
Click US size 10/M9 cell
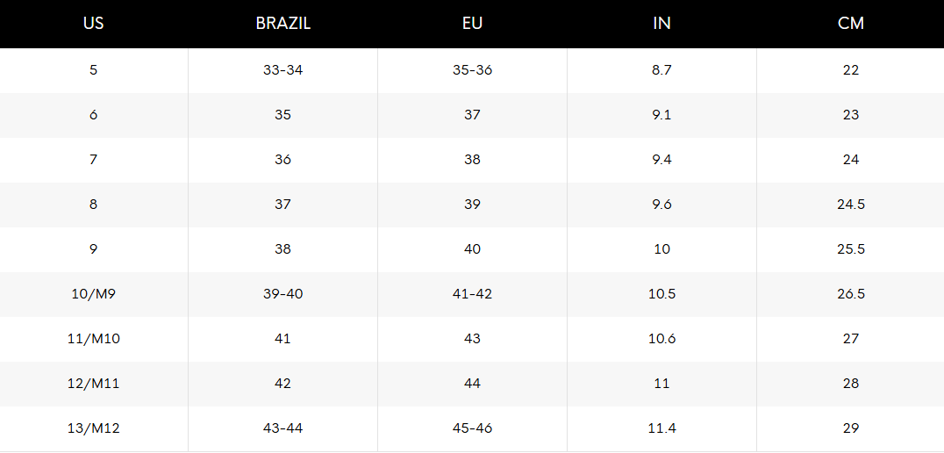pos(94,294)
